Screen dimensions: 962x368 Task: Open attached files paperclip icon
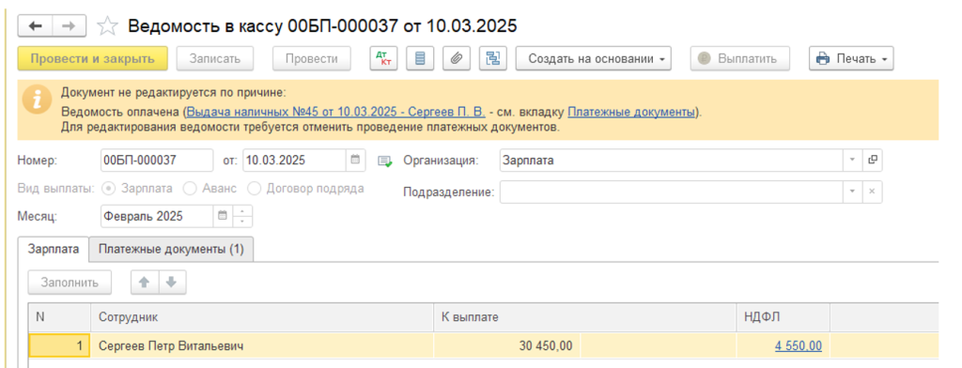click(x=457, y=59)
